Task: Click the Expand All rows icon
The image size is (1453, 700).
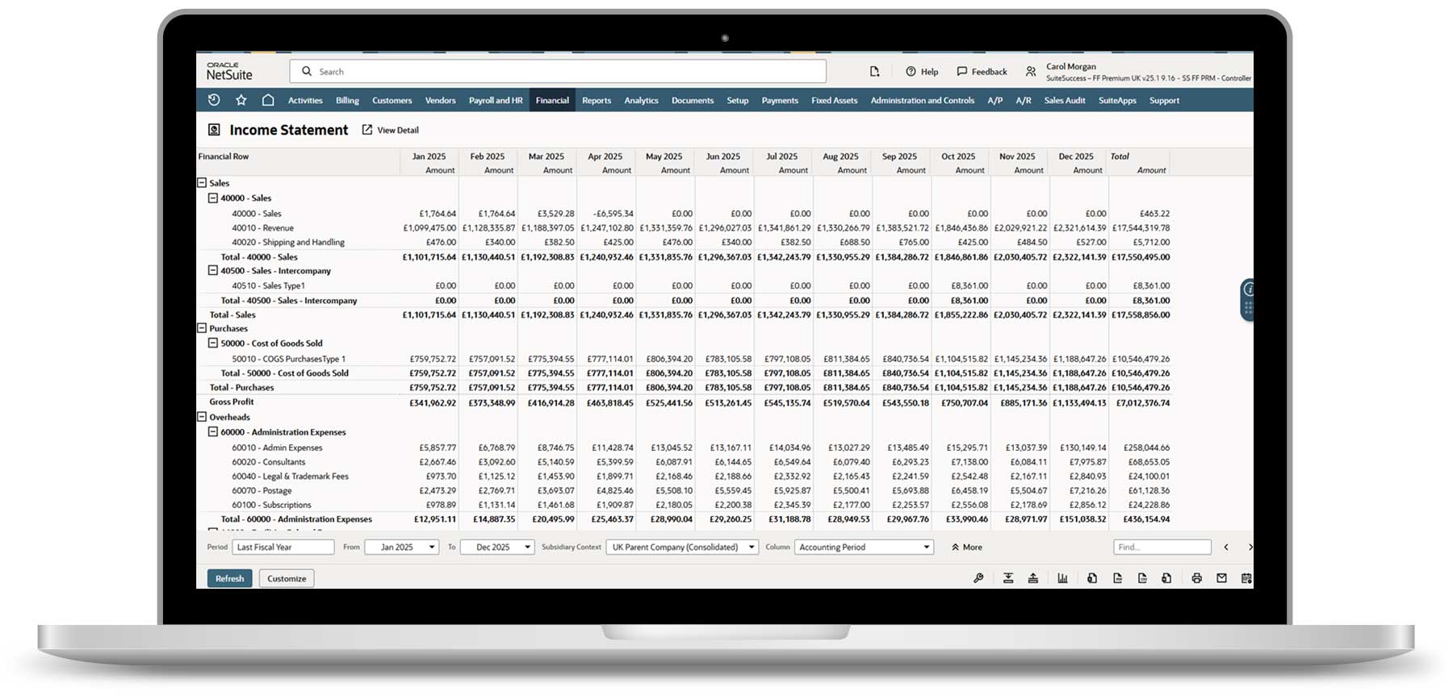Action: pos(1008,578)
